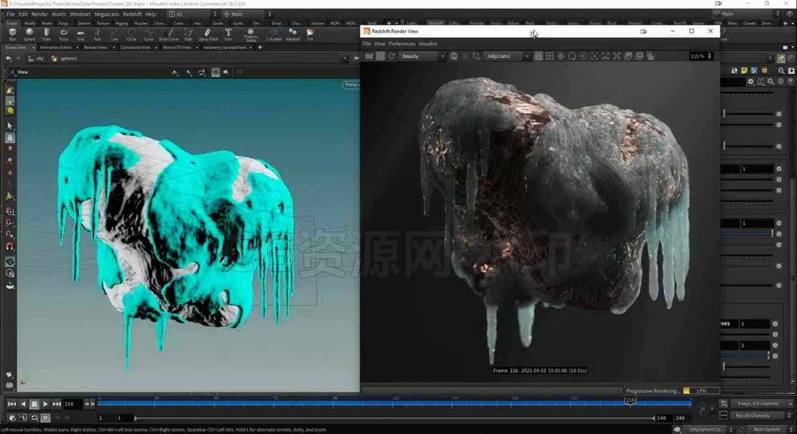Jump to the last frame button on playbar
The width and height of the screenshot is (797, 434).
click(x=57, y=404)
